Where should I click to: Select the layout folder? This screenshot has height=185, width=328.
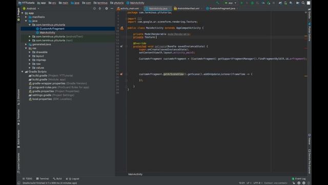point(40,56)
